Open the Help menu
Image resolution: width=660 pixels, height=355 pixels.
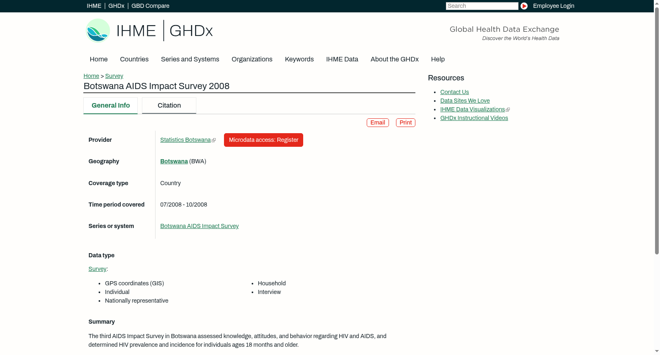tap(438, 59)
